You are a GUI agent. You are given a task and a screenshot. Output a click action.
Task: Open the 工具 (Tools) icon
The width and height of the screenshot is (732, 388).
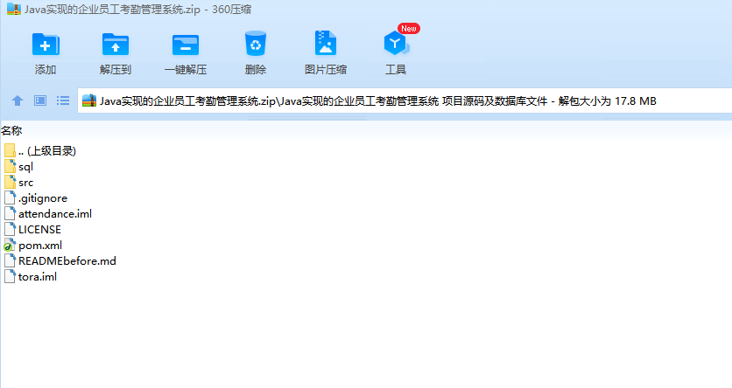(396, 44)
